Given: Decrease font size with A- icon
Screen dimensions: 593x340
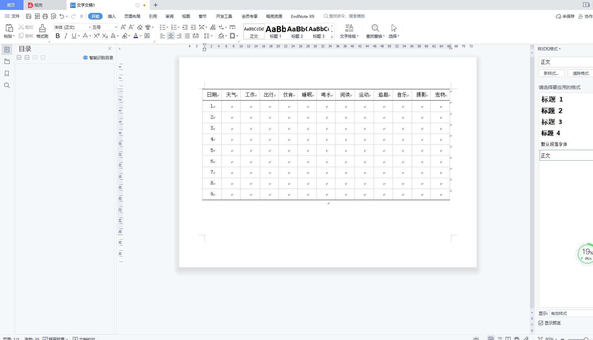Looking at the screenshot, I should point(131,27).
